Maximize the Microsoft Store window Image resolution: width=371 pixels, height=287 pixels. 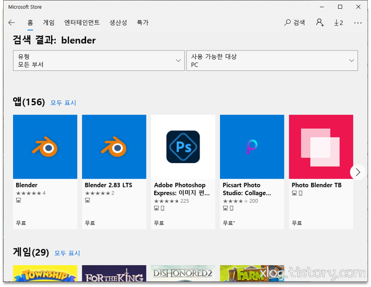tap(340, 7)
